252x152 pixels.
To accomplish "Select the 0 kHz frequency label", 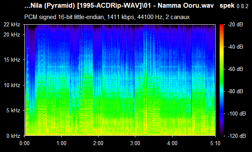I will 13,136.
